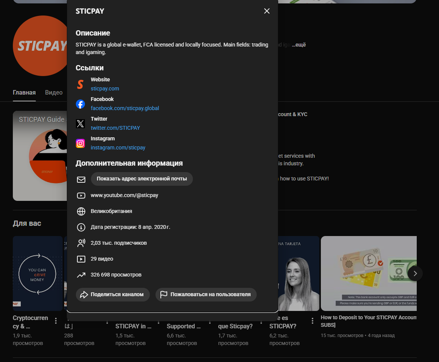Screen dimensions: 439x362
Task: Click the orange S Website icon
Action: (80, 84)
